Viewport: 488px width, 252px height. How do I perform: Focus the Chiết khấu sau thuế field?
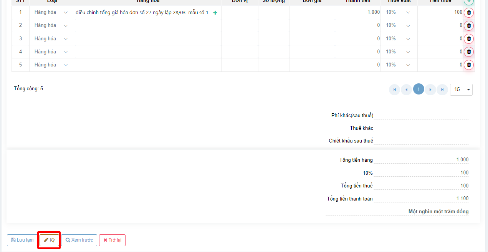tap(422, 141)
